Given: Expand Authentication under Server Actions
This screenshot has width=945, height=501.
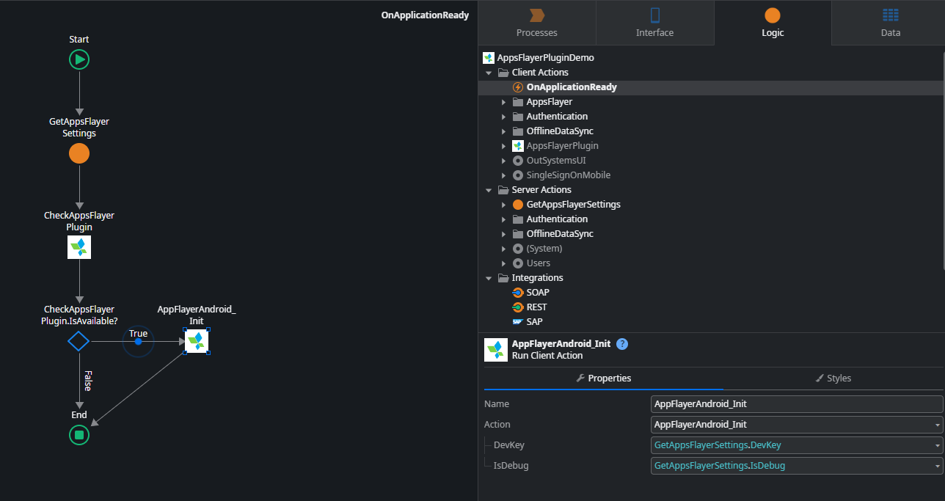Looking at the screenshot, I should (503, 219).
